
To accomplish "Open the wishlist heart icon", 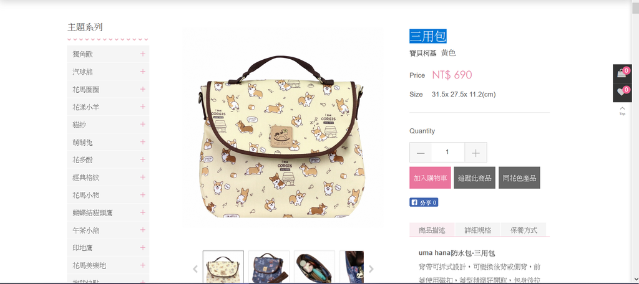I will tap(622, 92).
